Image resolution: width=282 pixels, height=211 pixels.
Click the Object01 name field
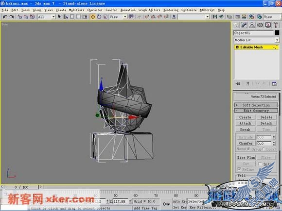pos(254,33)
